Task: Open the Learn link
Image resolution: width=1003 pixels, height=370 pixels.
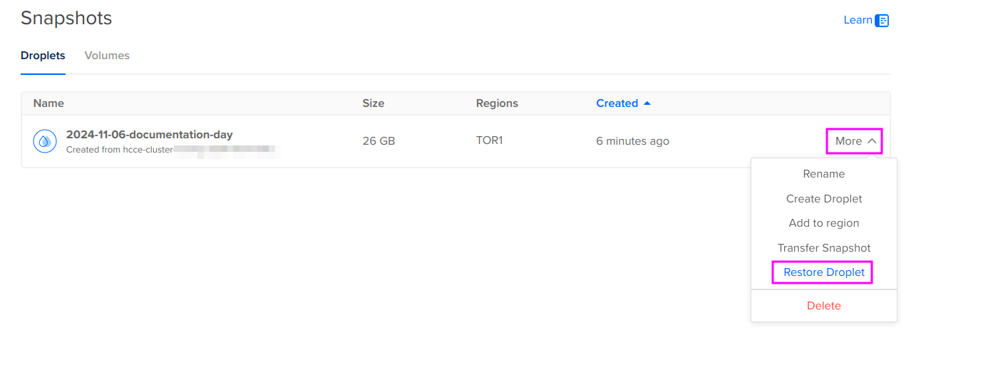Action: pos(858,20)
